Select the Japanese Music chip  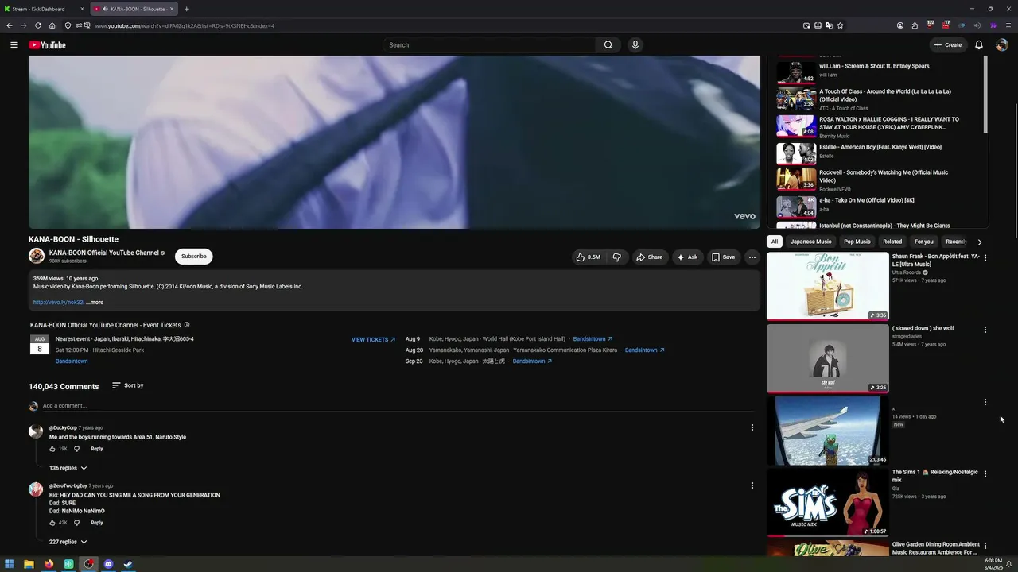[810, 242]
